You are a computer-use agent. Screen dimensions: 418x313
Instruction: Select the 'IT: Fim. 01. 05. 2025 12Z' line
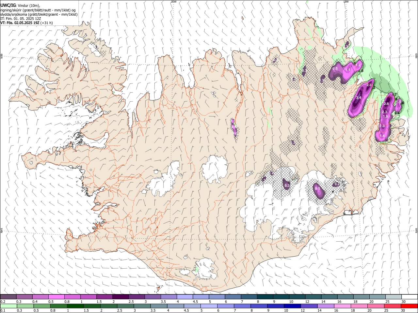click(x=21, y=19)
